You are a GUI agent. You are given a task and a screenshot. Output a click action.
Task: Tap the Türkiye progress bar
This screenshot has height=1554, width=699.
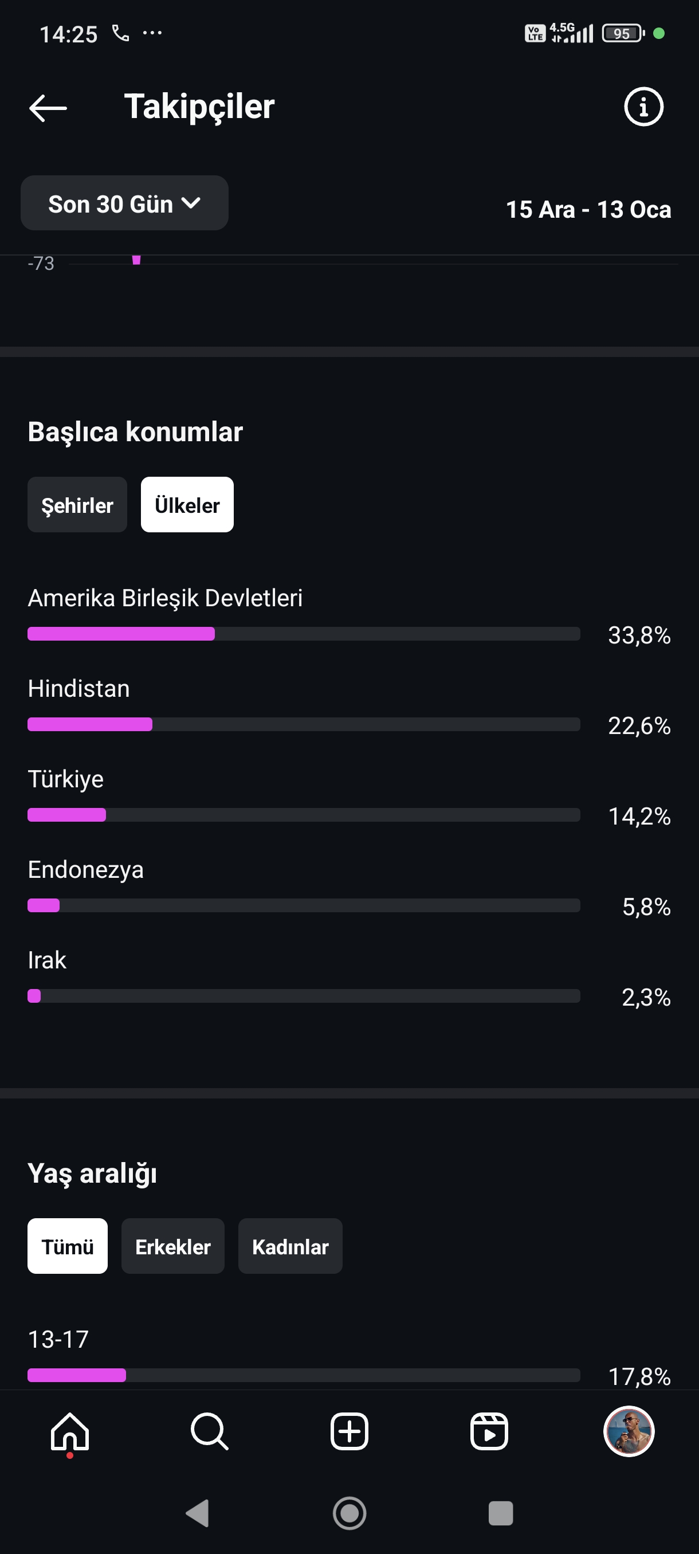(x=304, y=814)
